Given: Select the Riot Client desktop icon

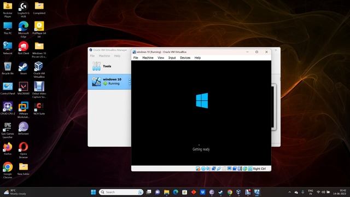Looking at the screenshot, I should [23, 48].
